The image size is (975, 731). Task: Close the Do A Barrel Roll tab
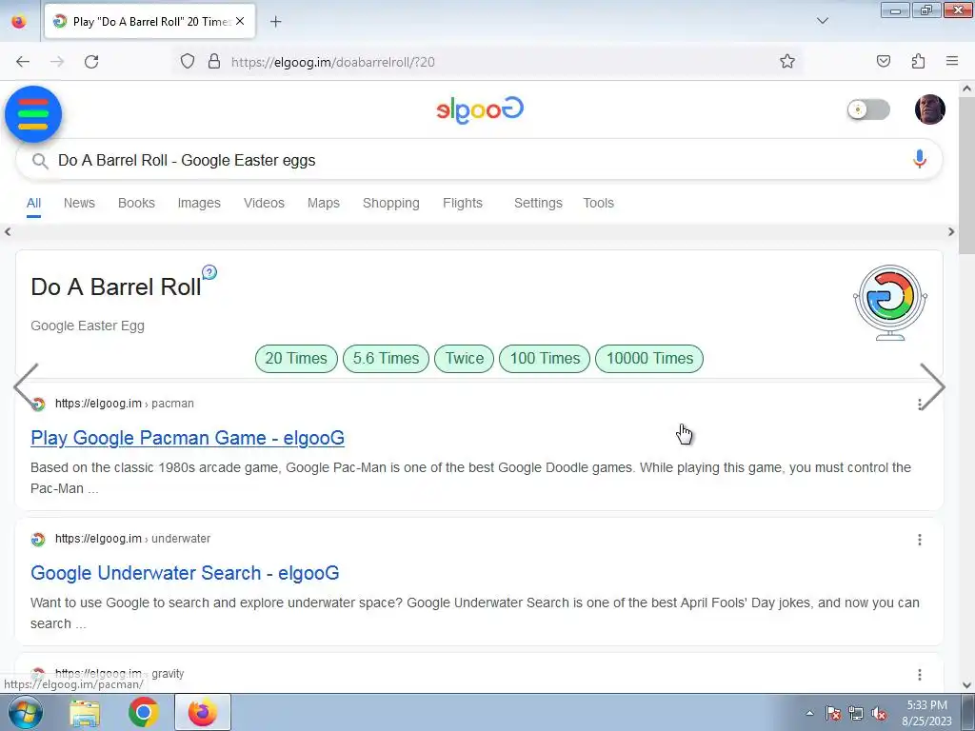tap(240, 21)
